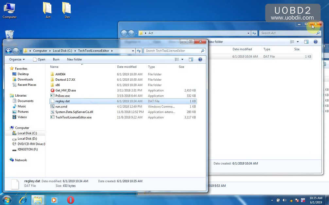Open the media player taskbar icon
The height and width of the screenshot is (205, 329).
pos(54,199)
